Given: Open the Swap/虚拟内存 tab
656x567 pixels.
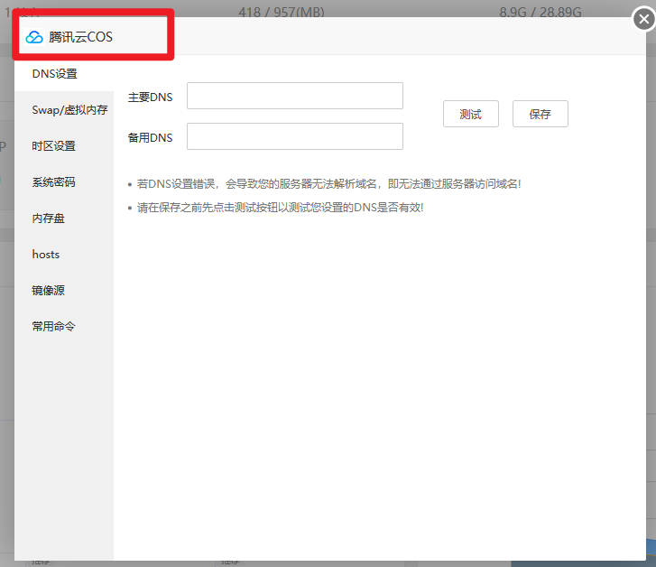Looking at the screenshot, I should point(63,110).
